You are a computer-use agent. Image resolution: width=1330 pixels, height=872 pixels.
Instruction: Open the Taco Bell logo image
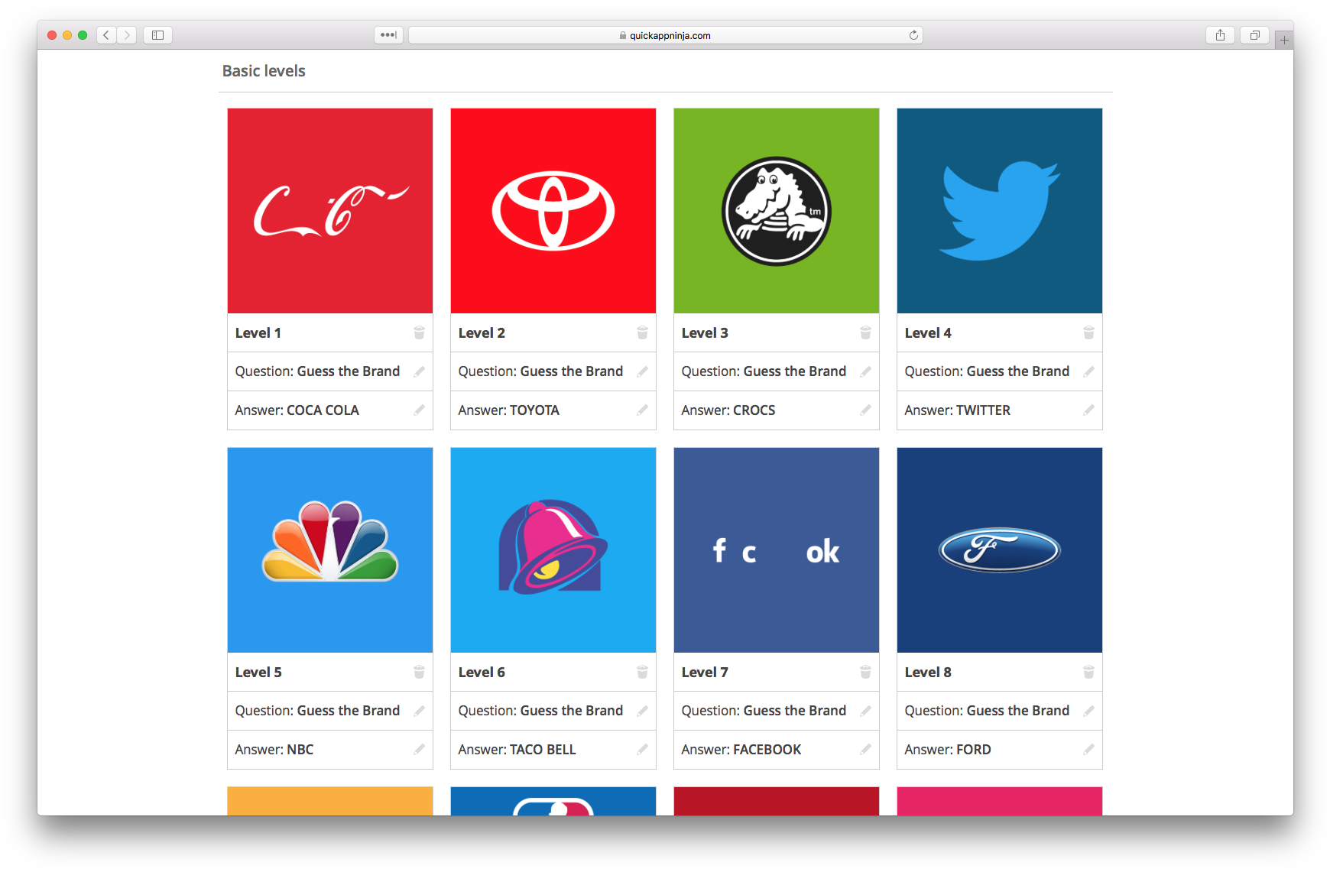tap(553, 550)
